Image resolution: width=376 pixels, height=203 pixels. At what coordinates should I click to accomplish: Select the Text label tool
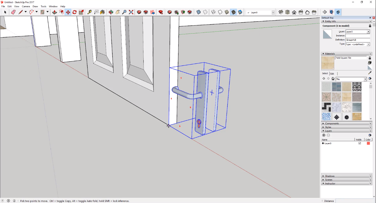[x=96, y=12]
